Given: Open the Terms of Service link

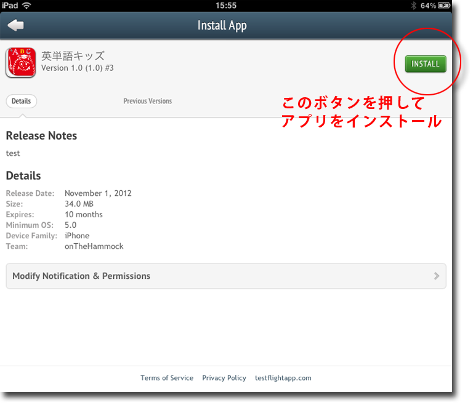Looking at the screenshot, I should point(166,378).
